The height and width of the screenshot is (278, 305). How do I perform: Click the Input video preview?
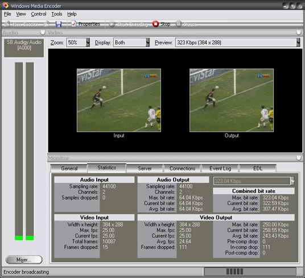coord(119,100)
